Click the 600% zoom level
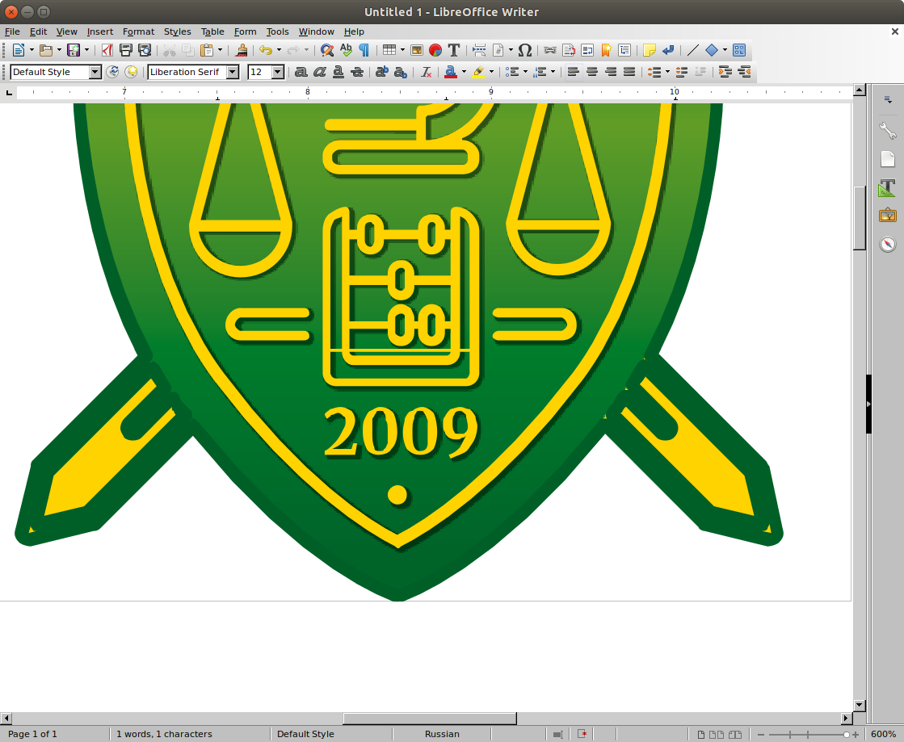The height and width of the screenshot is (742, 904). [883, 734]
